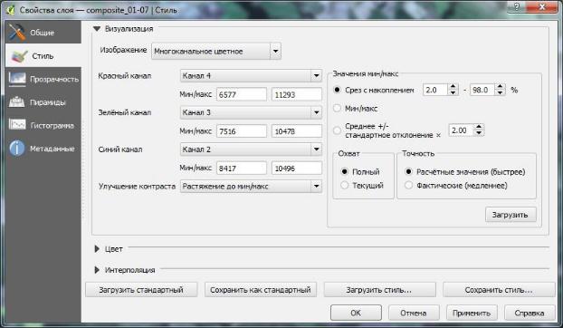The height and width of the screenshot is (328, 563).
Task: Decrease the 2.00 standard deviation multiplier
Action: 479,133
